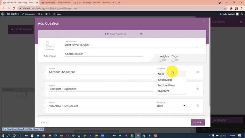245x138 pixels.
Task: Open the Windows Start menu
Action: pyautogui.click(x=3, y=135)
